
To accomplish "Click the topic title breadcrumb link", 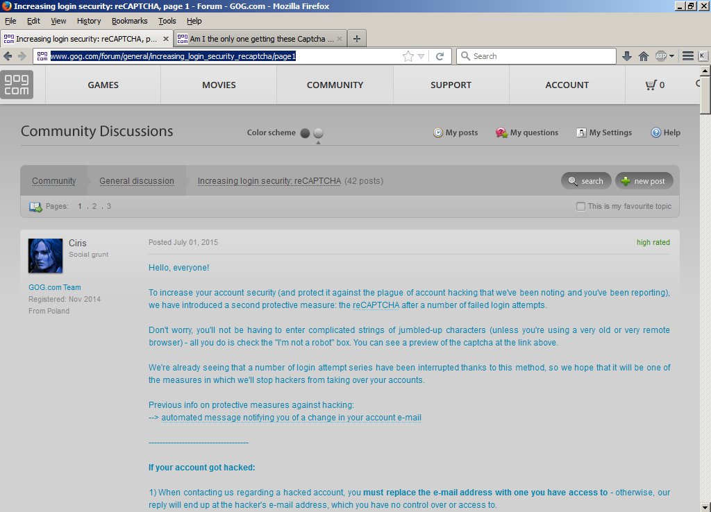I will point(269,181).
